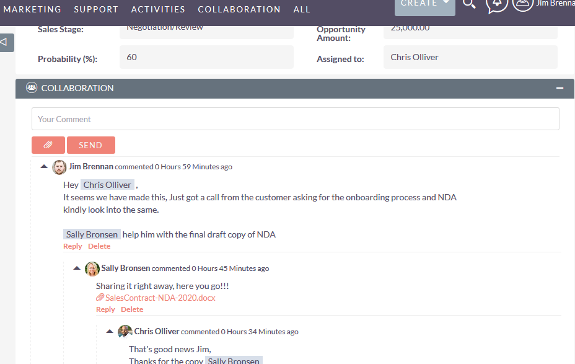575x364 pixels.
Task: Collapse Chris Olliver's reply thread
Action: (x=110, y=332)
